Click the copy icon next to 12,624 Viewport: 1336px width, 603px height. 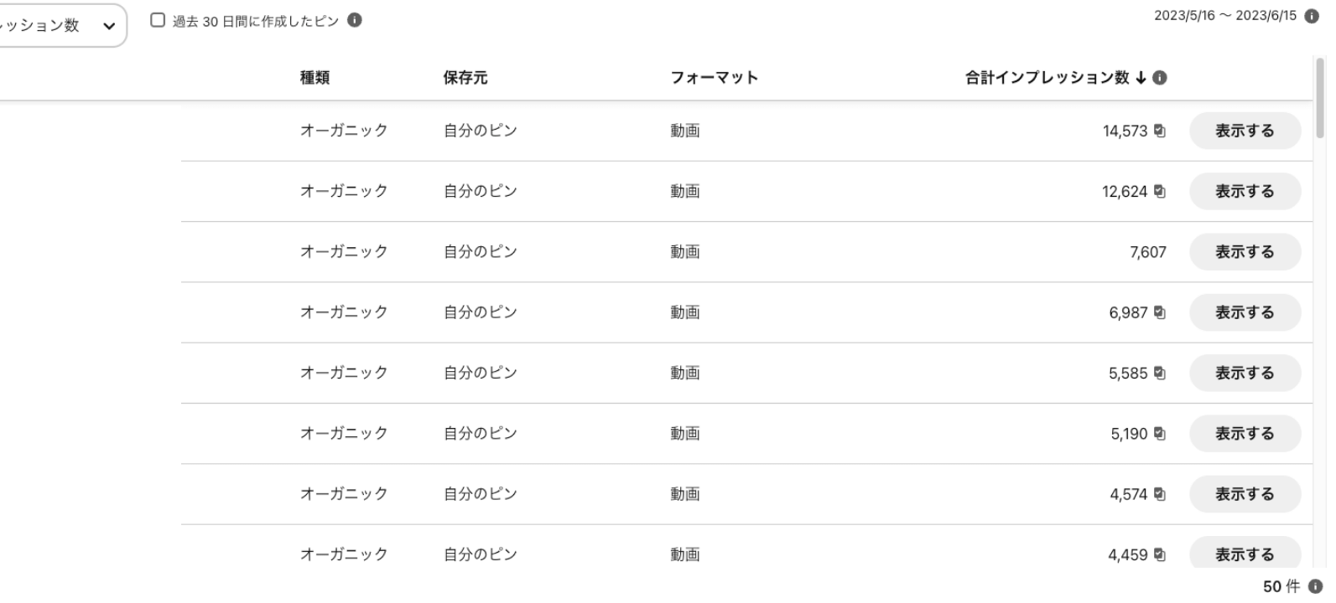coord(1160,191)
